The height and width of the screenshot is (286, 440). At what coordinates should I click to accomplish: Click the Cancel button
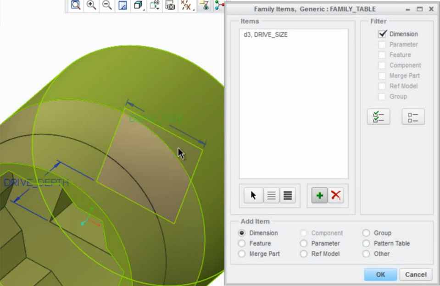pos(416,275)
